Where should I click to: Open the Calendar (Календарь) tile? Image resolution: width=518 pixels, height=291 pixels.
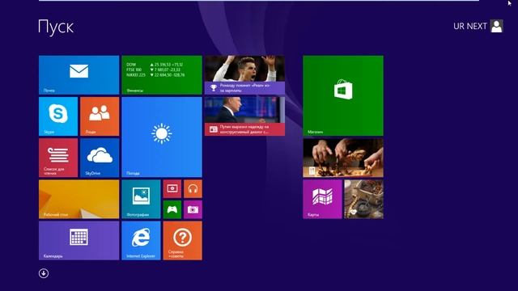tap(79, 241)
